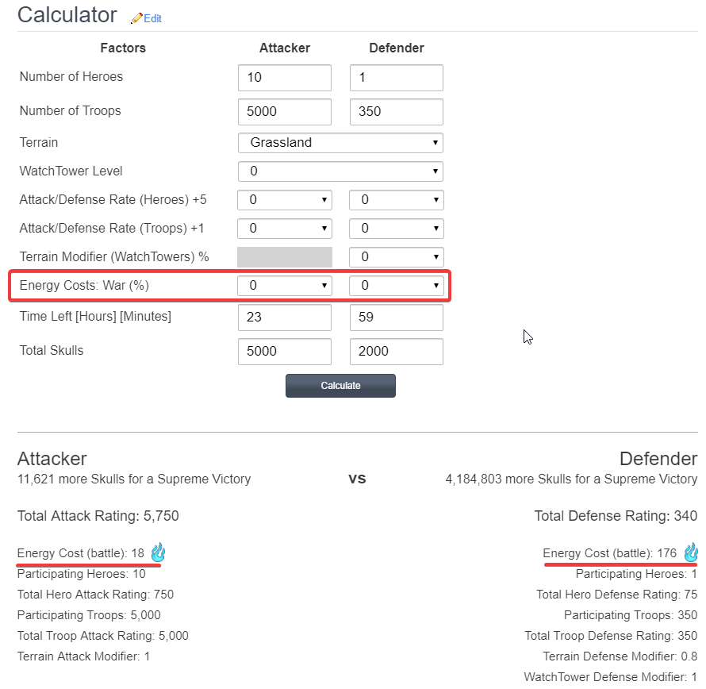
Task: Click the defender Total Skulls field
Action: 396,352
